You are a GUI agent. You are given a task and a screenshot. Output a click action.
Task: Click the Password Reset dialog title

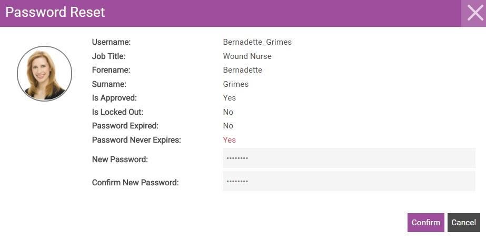[x=55, y=13]
